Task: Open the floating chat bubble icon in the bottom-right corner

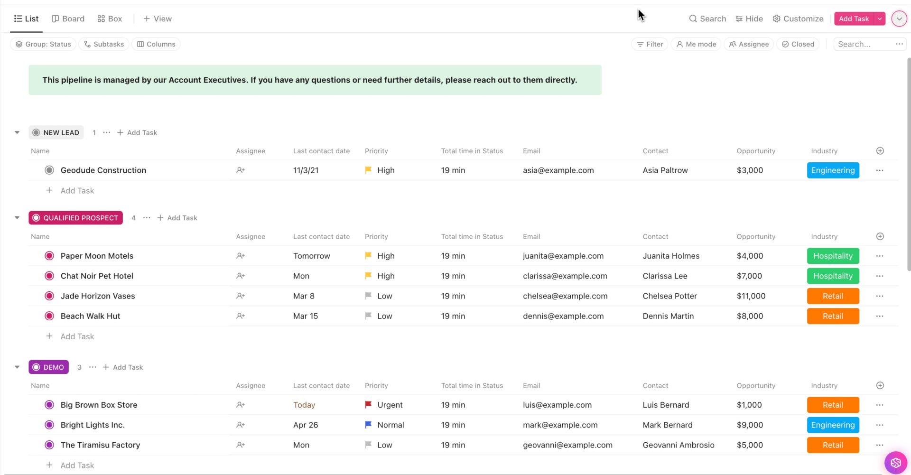Action: pyautogui.click(x=895, y=462)
